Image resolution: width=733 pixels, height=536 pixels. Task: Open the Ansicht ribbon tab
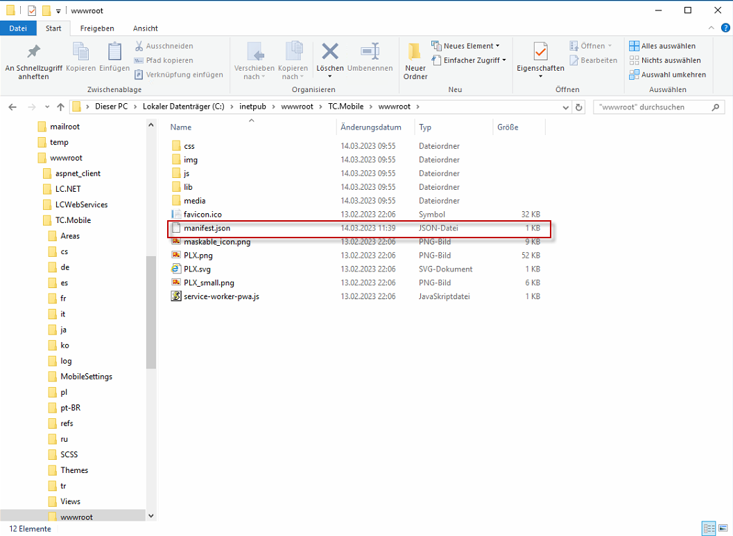pyautogui.click(x=146, y=28)
